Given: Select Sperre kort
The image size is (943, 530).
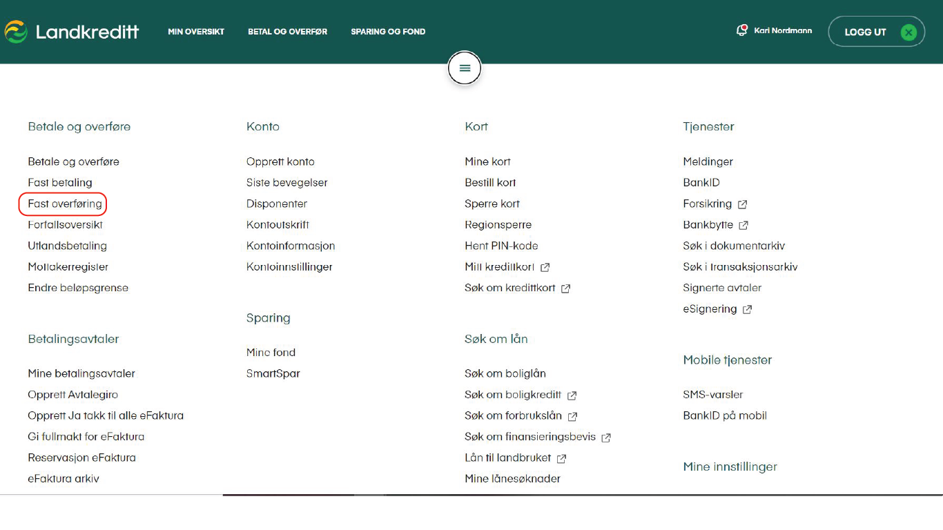Looking at the screenshot, I should (x=492, y=204).
